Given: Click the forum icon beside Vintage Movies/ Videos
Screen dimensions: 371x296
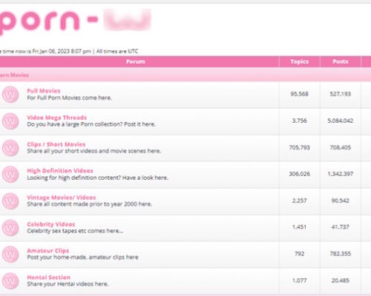Looking at the screenshot, I should coord(10,201).
